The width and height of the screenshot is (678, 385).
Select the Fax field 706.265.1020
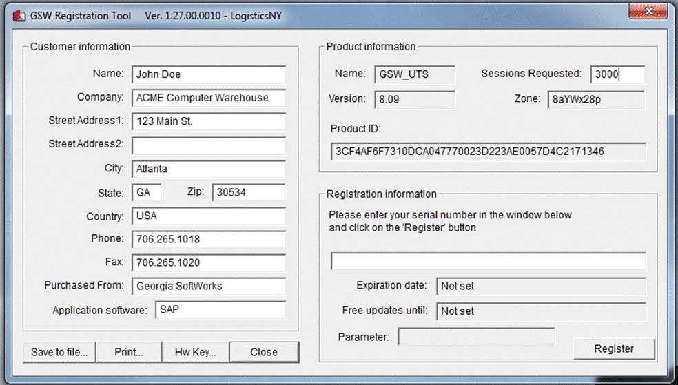[209, 262]
